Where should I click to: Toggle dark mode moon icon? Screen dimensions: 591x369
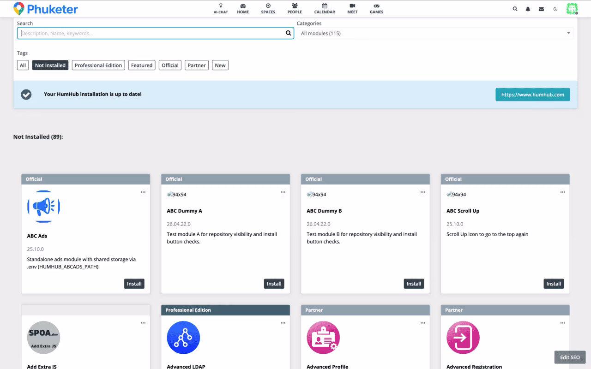555,9
